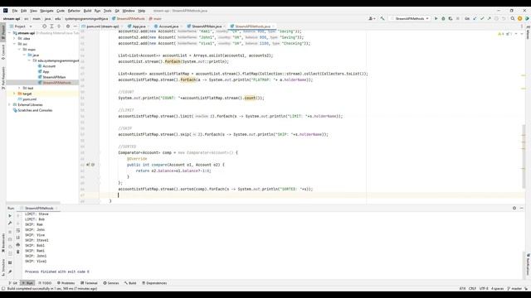Click wrench icon in Run panel
This screenshot has width=531, height=298.
coord(10,223)
